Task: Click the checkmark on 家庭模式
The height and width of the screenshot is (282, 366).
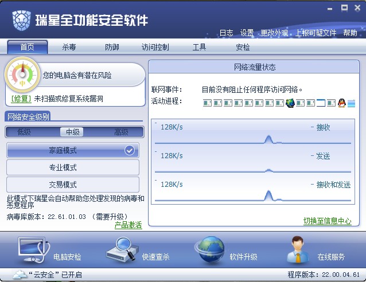Action: (x=130, y=150)
